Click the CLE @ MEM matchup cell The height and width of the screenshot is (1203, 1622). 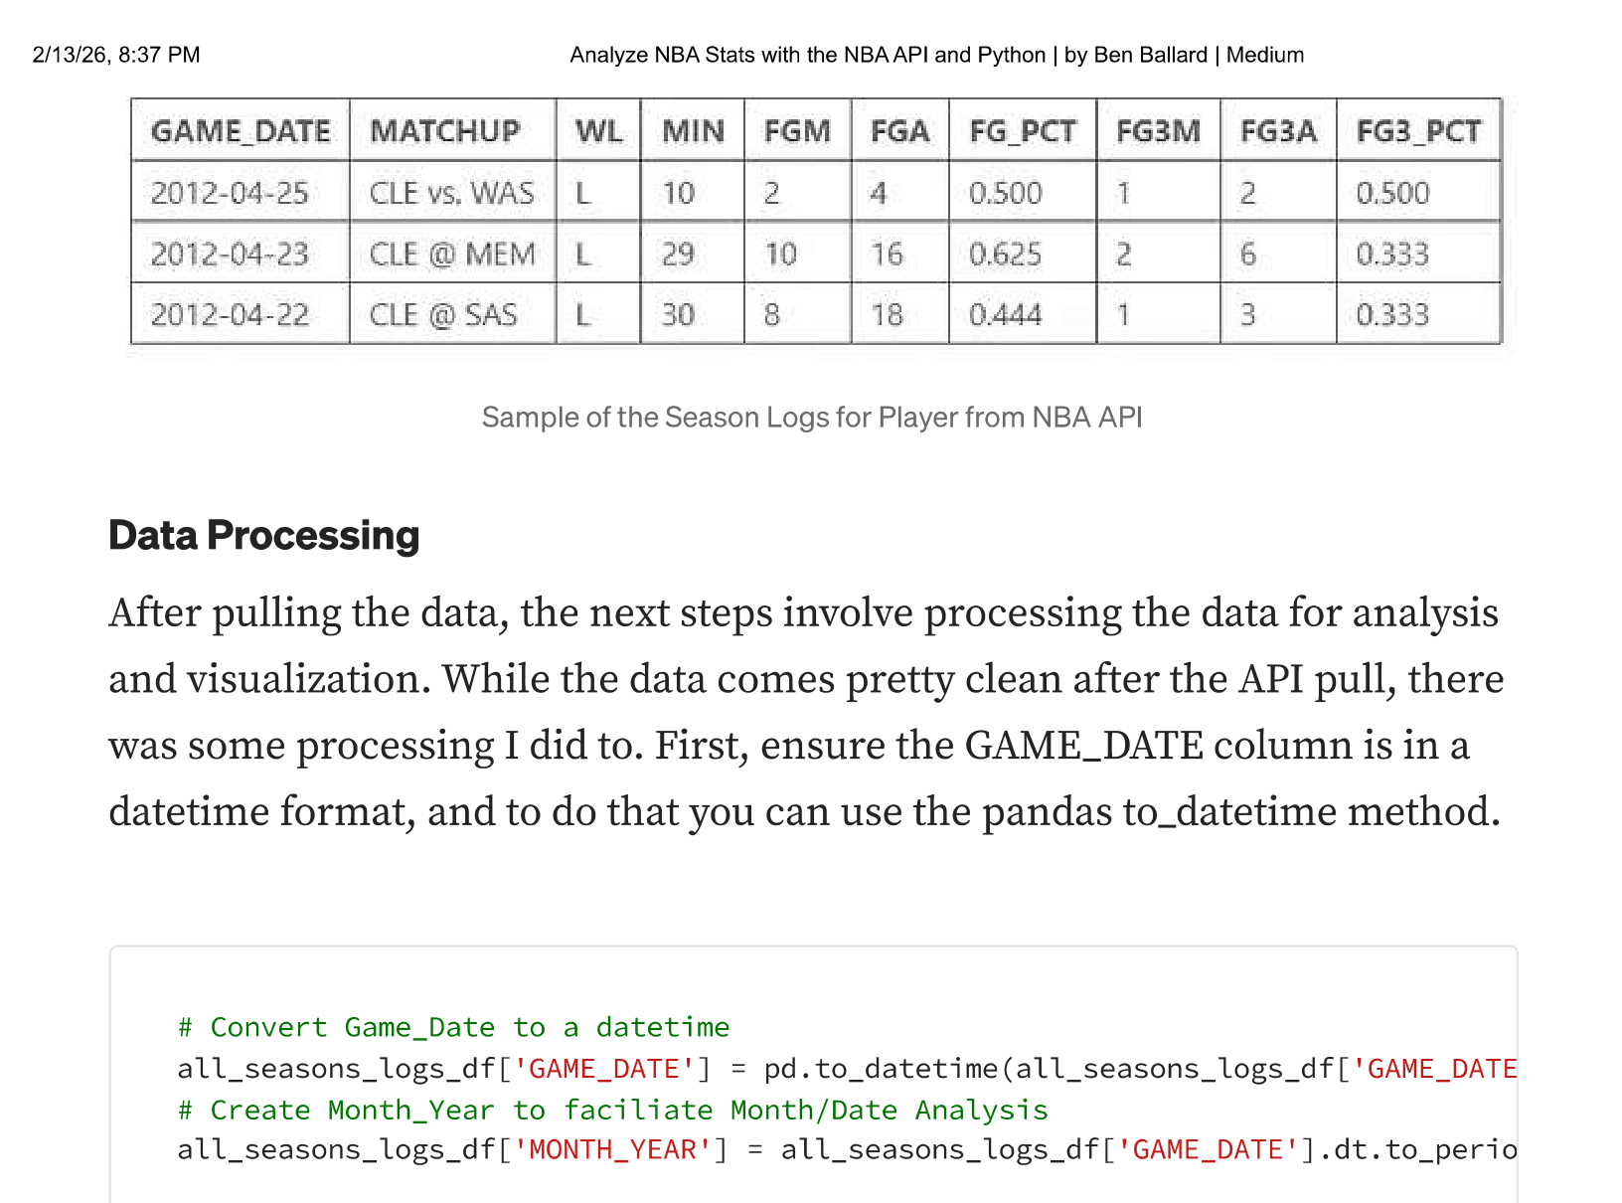click(x=452, y=255)
